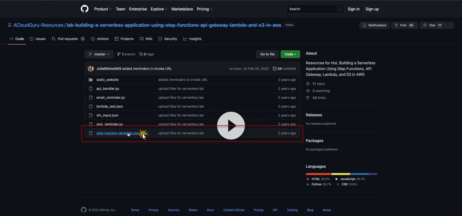Open the api_handler.py file
The height and width of the screenshot is (216, 462).
(x=108, y=88)
